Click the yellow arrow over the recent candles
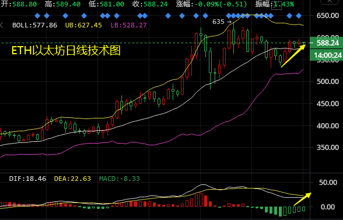Screen dimensions: 343x220 [293, 55]
